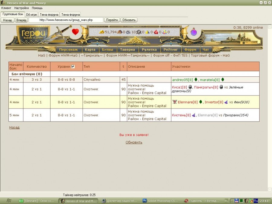272x204 pixels.
Task: Click the yellow sulfur pile icon
Action: point(147,32)
